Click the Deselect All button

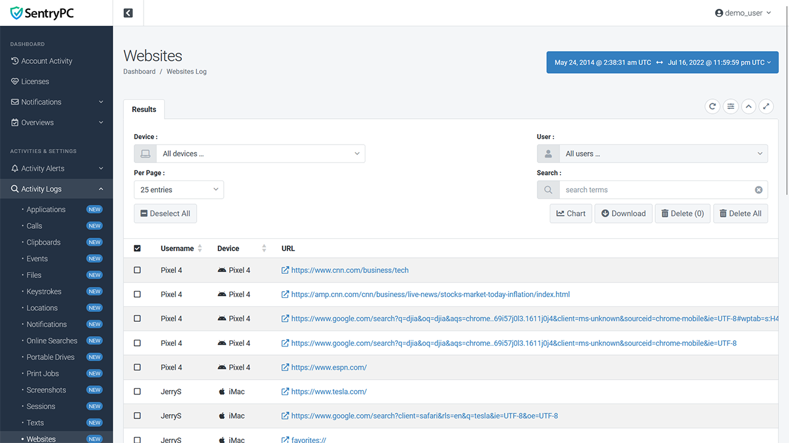(x=165, y=214)
